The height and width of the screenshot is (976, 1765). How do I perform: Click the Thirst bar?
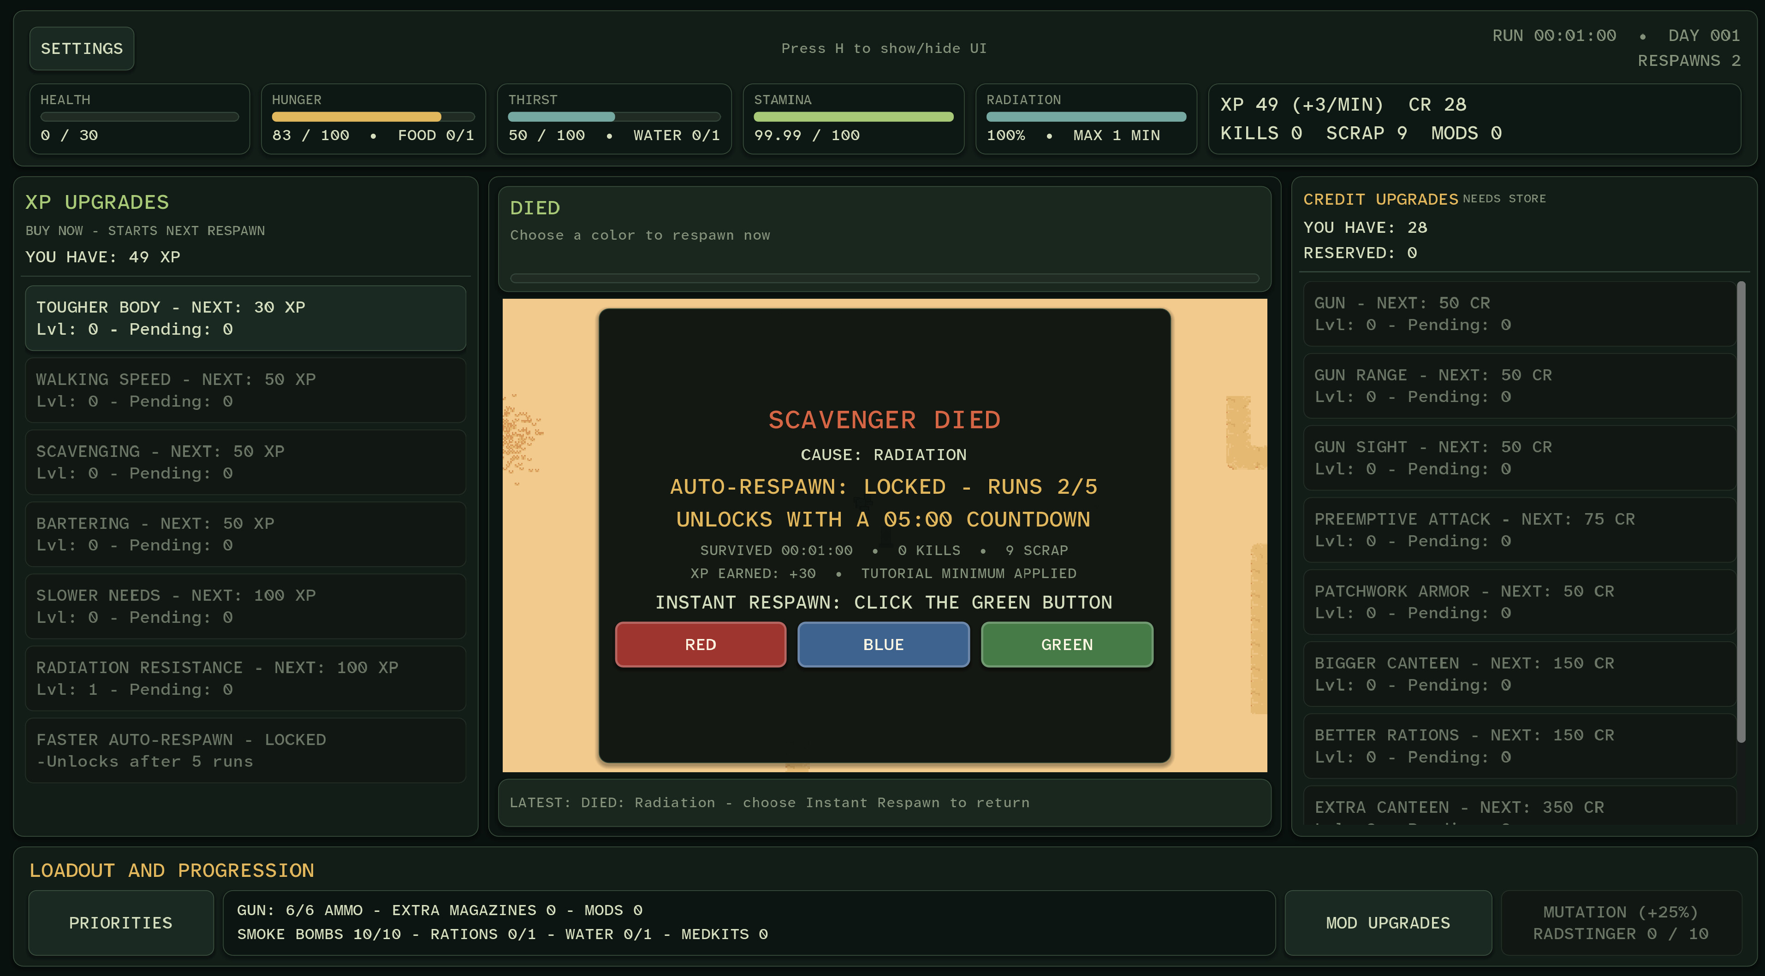(x=614, y=117)
